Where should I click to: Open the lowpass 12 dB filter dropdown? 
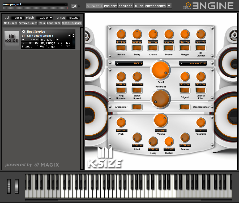tap(193, 63)
